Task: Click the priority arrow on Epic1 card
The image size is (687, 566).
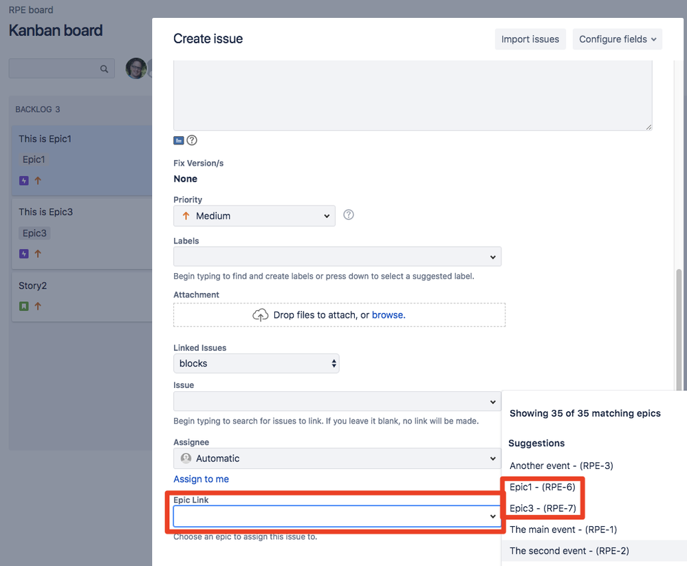Action: 38,180
